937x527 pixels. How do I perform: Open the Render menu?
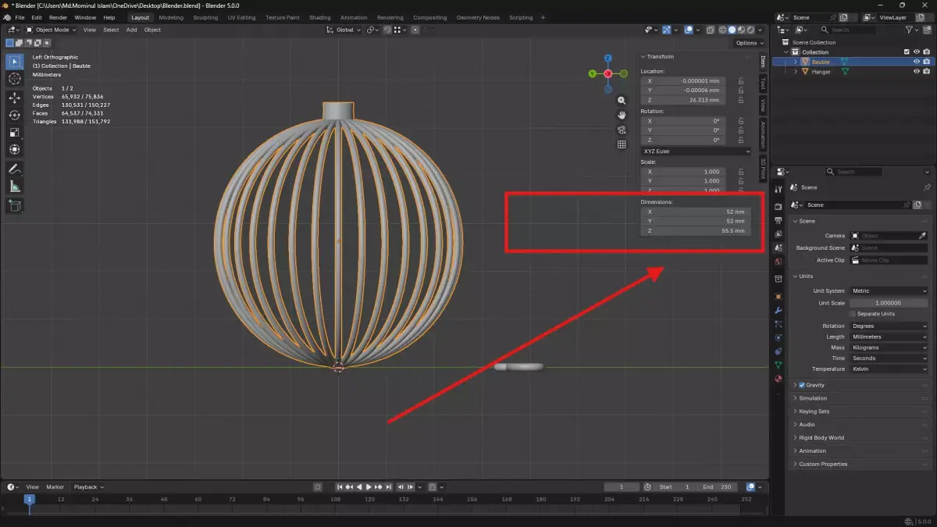pyautogui.click(x=58, y=17)
